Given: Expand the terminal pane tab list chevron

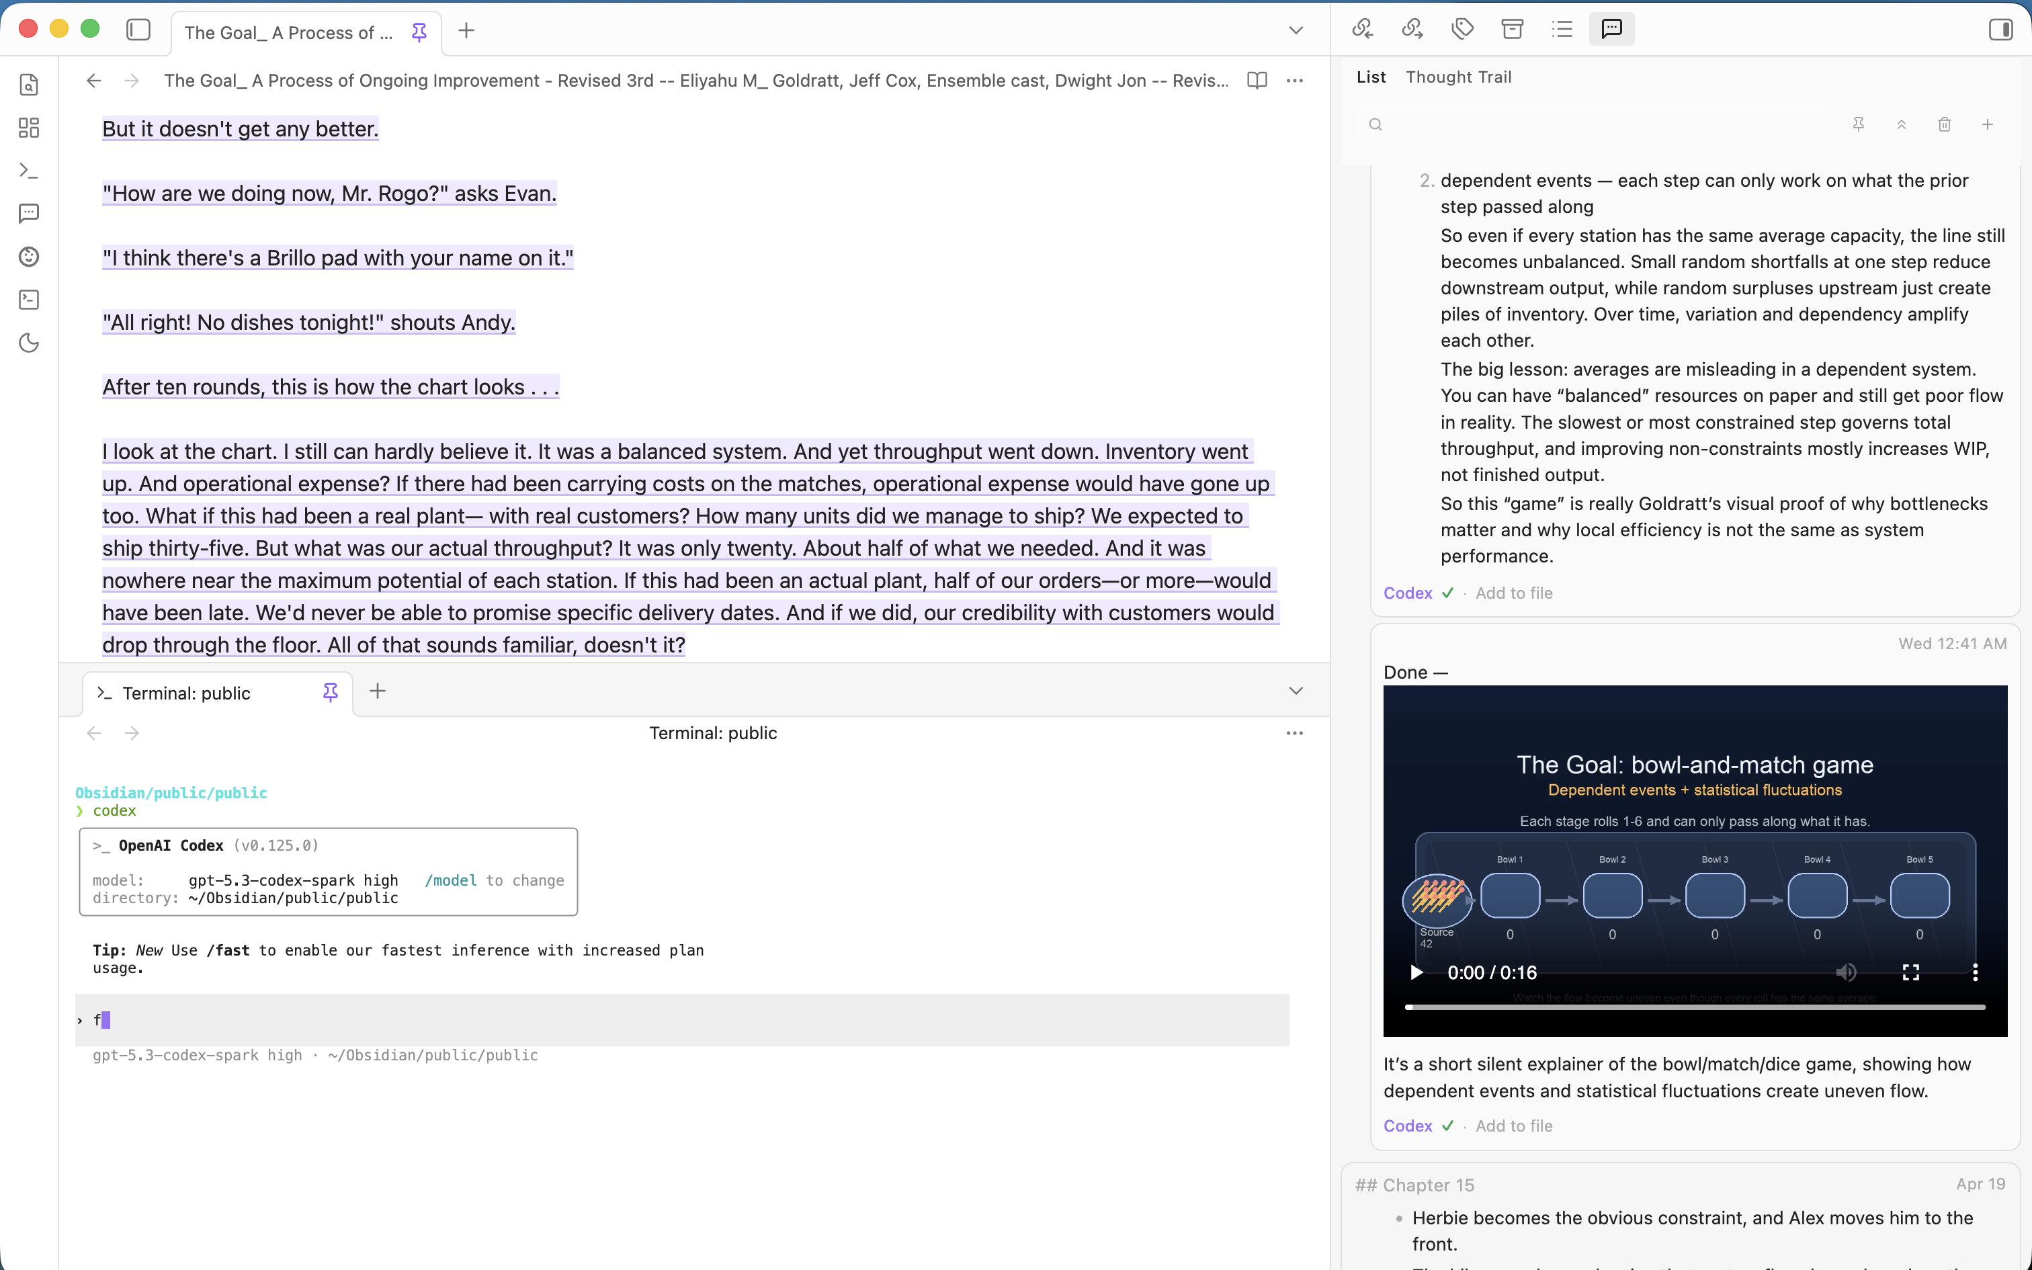Looking at the screenshot, I should [x=1296, y=691].
